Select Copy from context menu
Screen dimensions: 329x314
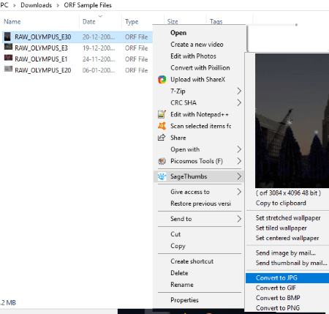178,246
